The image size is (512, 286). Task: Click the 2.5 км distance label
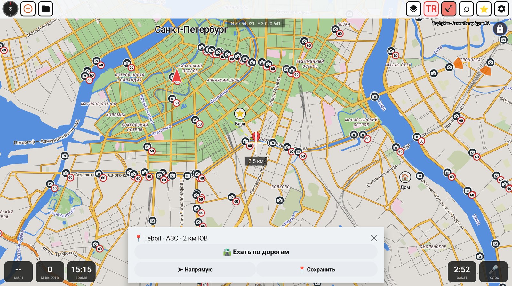[256, 161]
